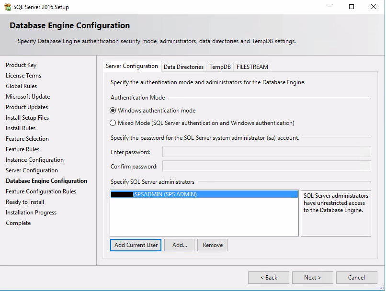Open the Product Key step
This screenshot has width=386, height=292.
click(21, 65)
